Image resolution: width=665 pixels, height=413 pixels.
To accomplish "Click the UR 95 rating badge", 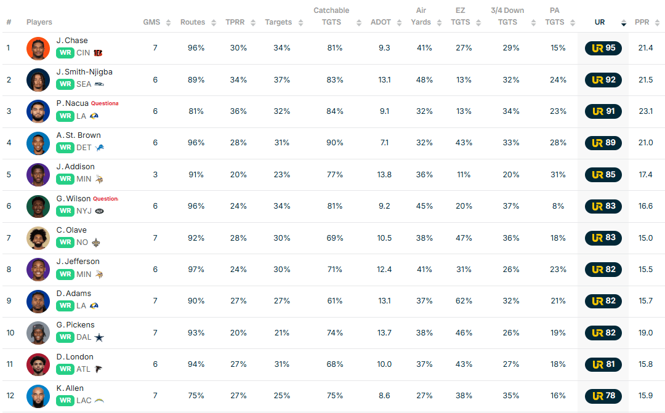I will point(603,48).
